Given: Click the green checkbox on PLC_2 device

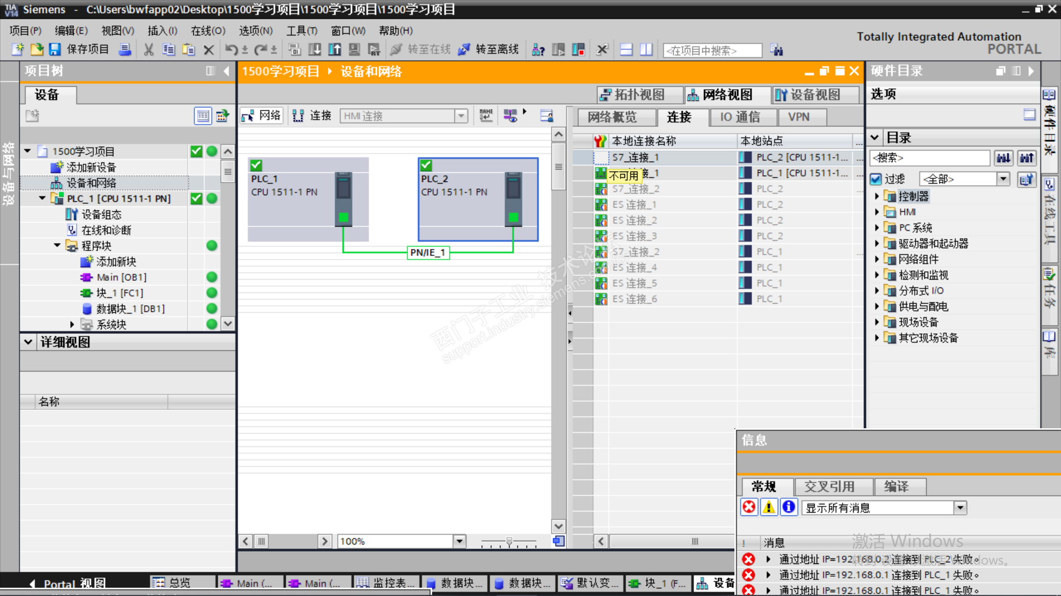Looking at the screenshot, I should [x=426, y=164].
